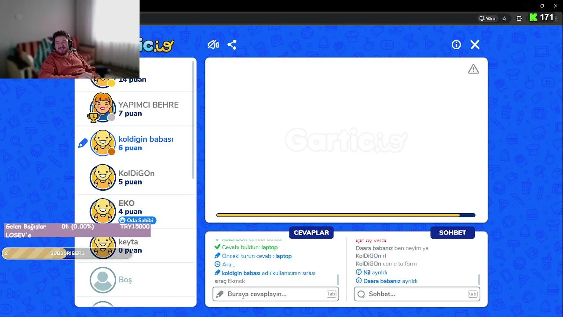Screen dimensions: 563x317
Task: Click the info icon beside 'Nil ayrıldı'
Action: [x=358, y=273]
